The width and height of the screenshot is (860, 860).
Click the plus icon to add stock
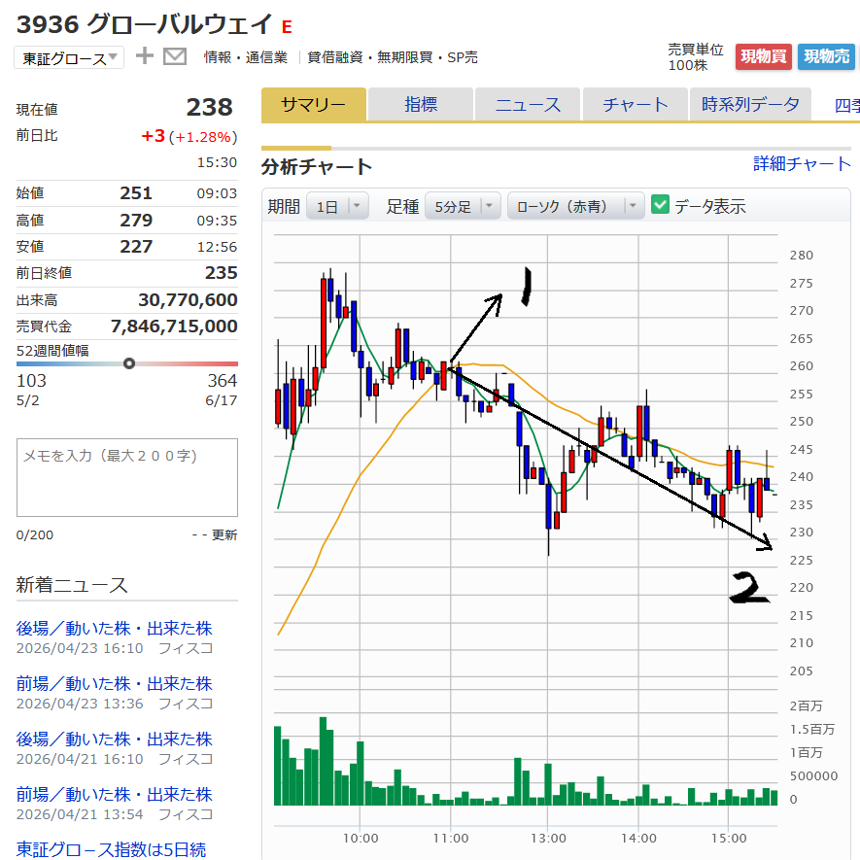(145, 56)
